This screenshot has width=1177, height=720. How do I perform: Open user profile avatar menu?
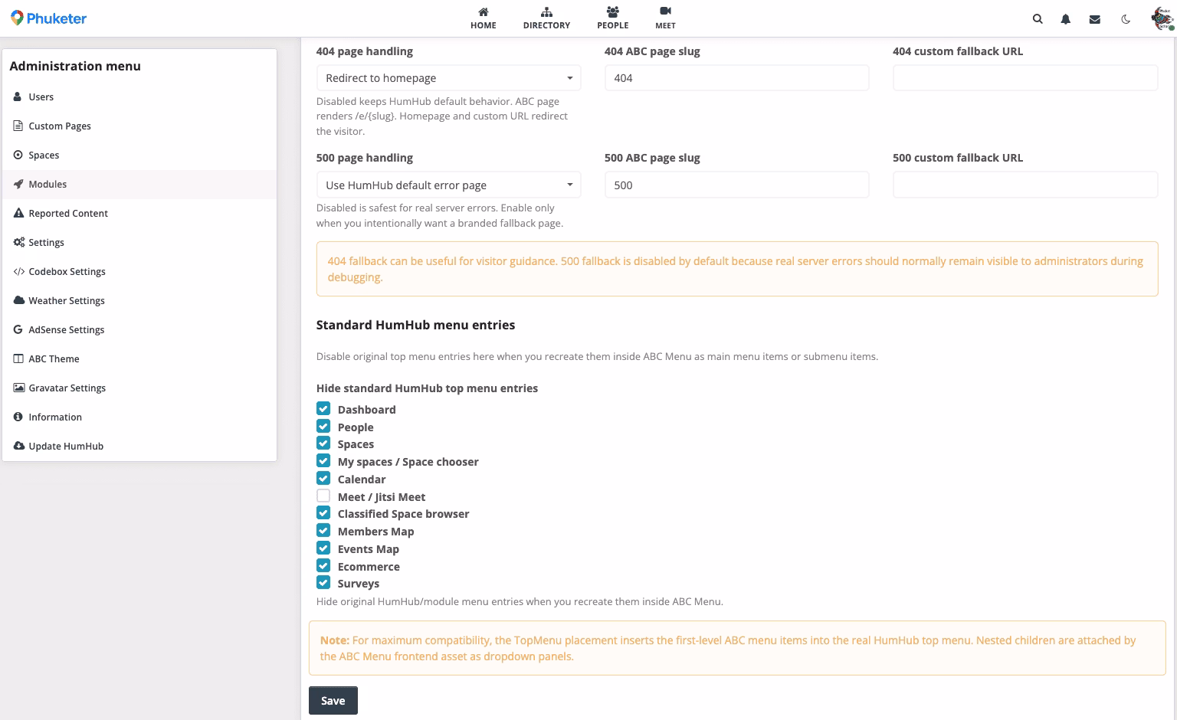(x=1162, y=19)
